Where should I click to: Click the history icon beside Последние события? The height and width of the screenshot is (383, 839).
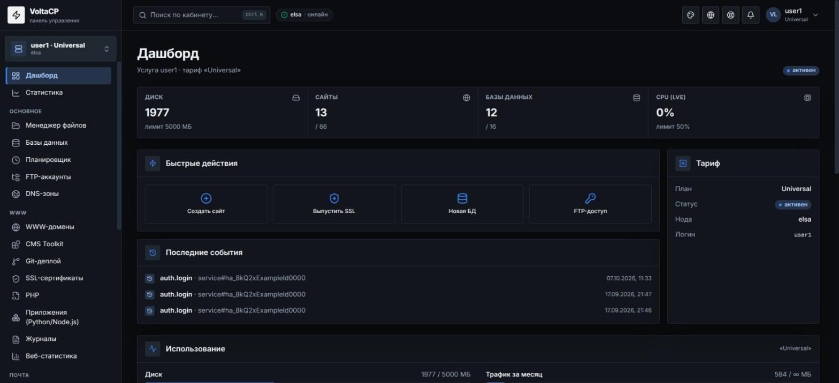pos(152,253)
